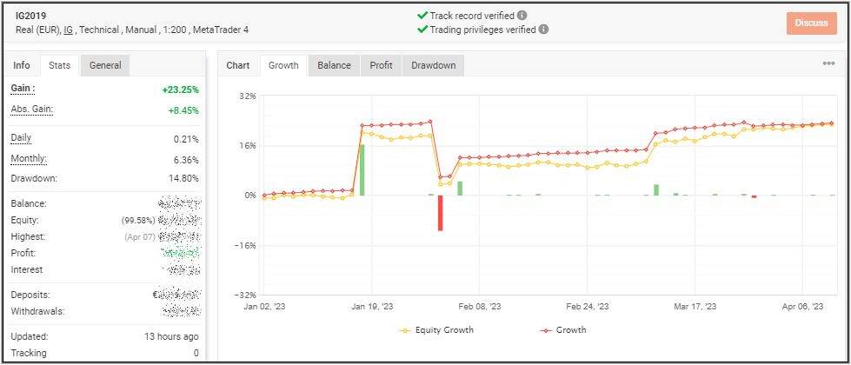Open the General tab

coord(105,65)
